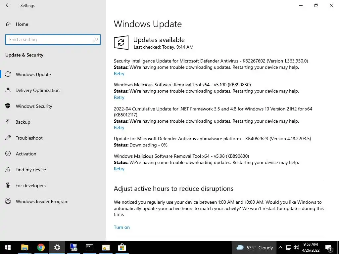This screenshot has width=339, height=254.
Task: Click the back arrow in Settings
Action: click(8, 5)
